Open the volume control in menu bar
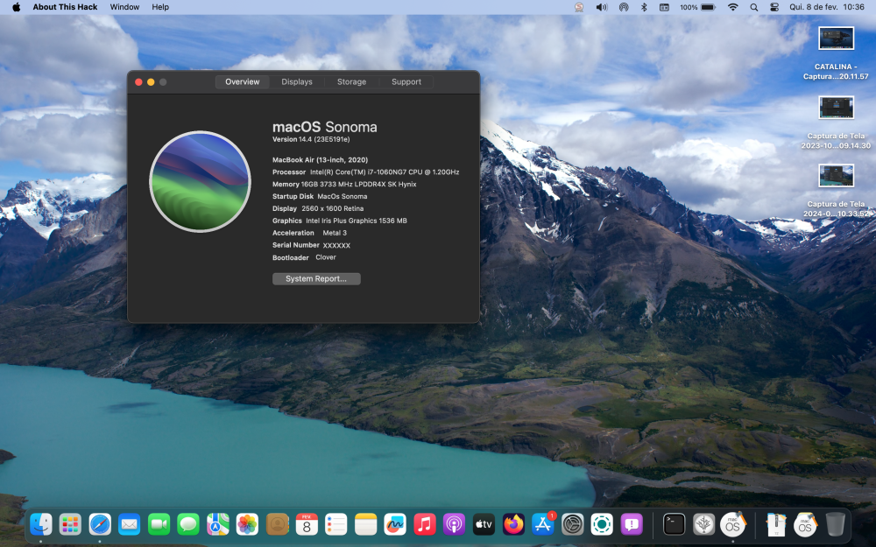 pos(602,7)
